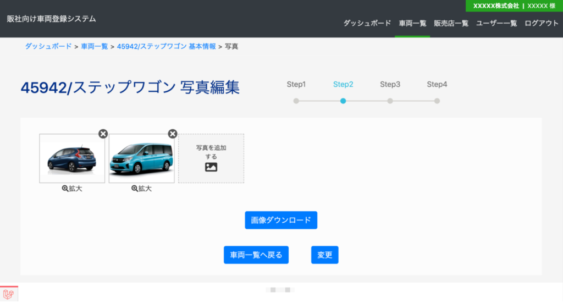Select the Step4 label

click(x=437, y=84)
